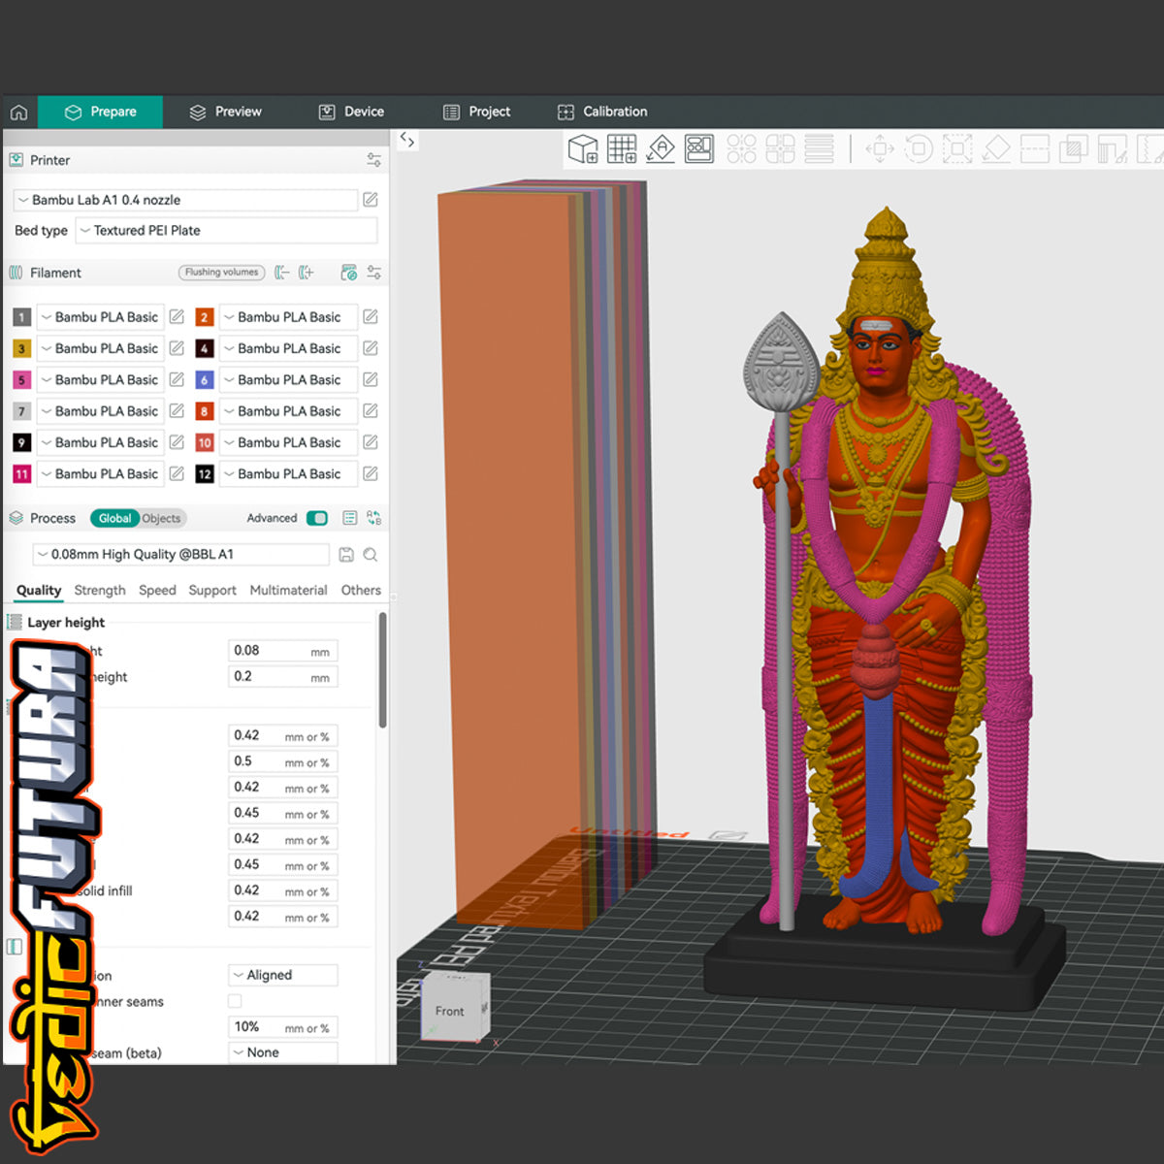Switch process scope to Objects
The image size is (1164, 1164).
pyautogui.click(x=161, y=518)
